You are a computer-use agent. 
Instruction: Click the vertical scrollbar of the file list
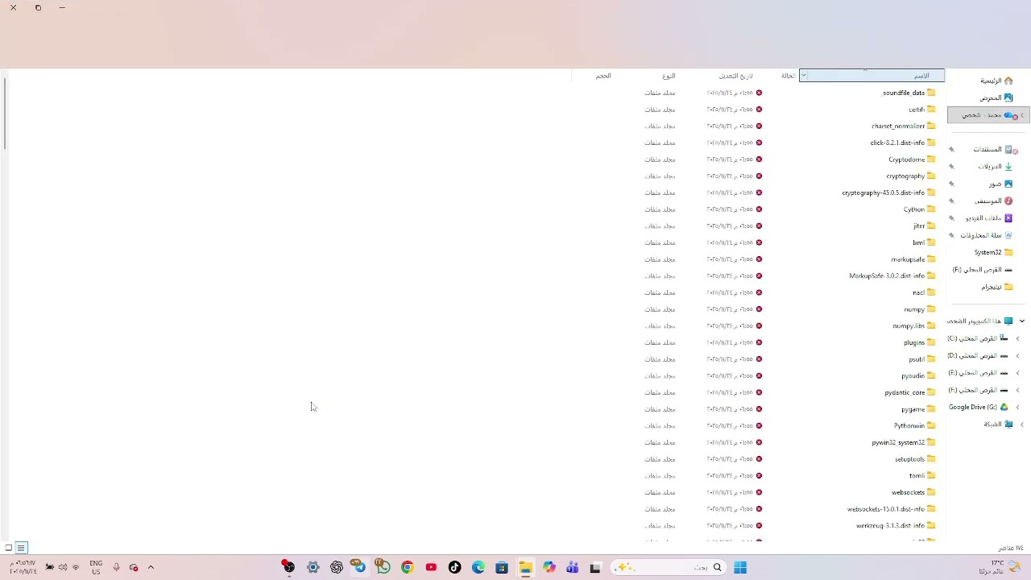[6, 113]
